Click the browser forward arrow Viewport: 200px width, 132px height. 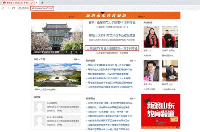(8, 8)
